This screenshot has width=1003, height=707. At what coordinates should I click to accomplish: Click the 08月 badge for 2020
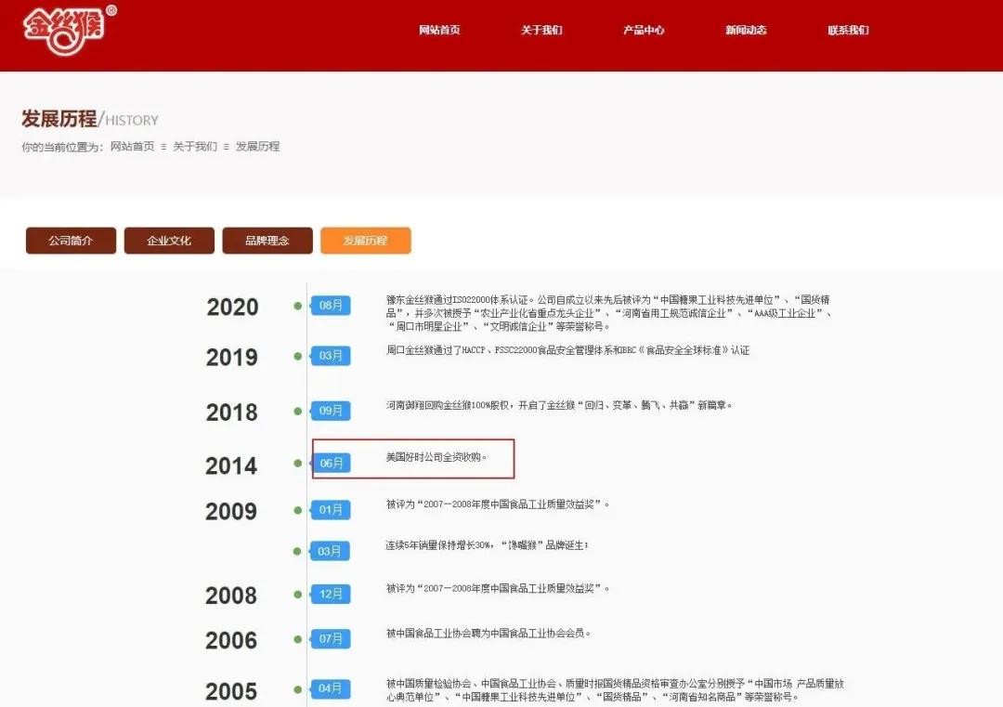coord(330,306)
